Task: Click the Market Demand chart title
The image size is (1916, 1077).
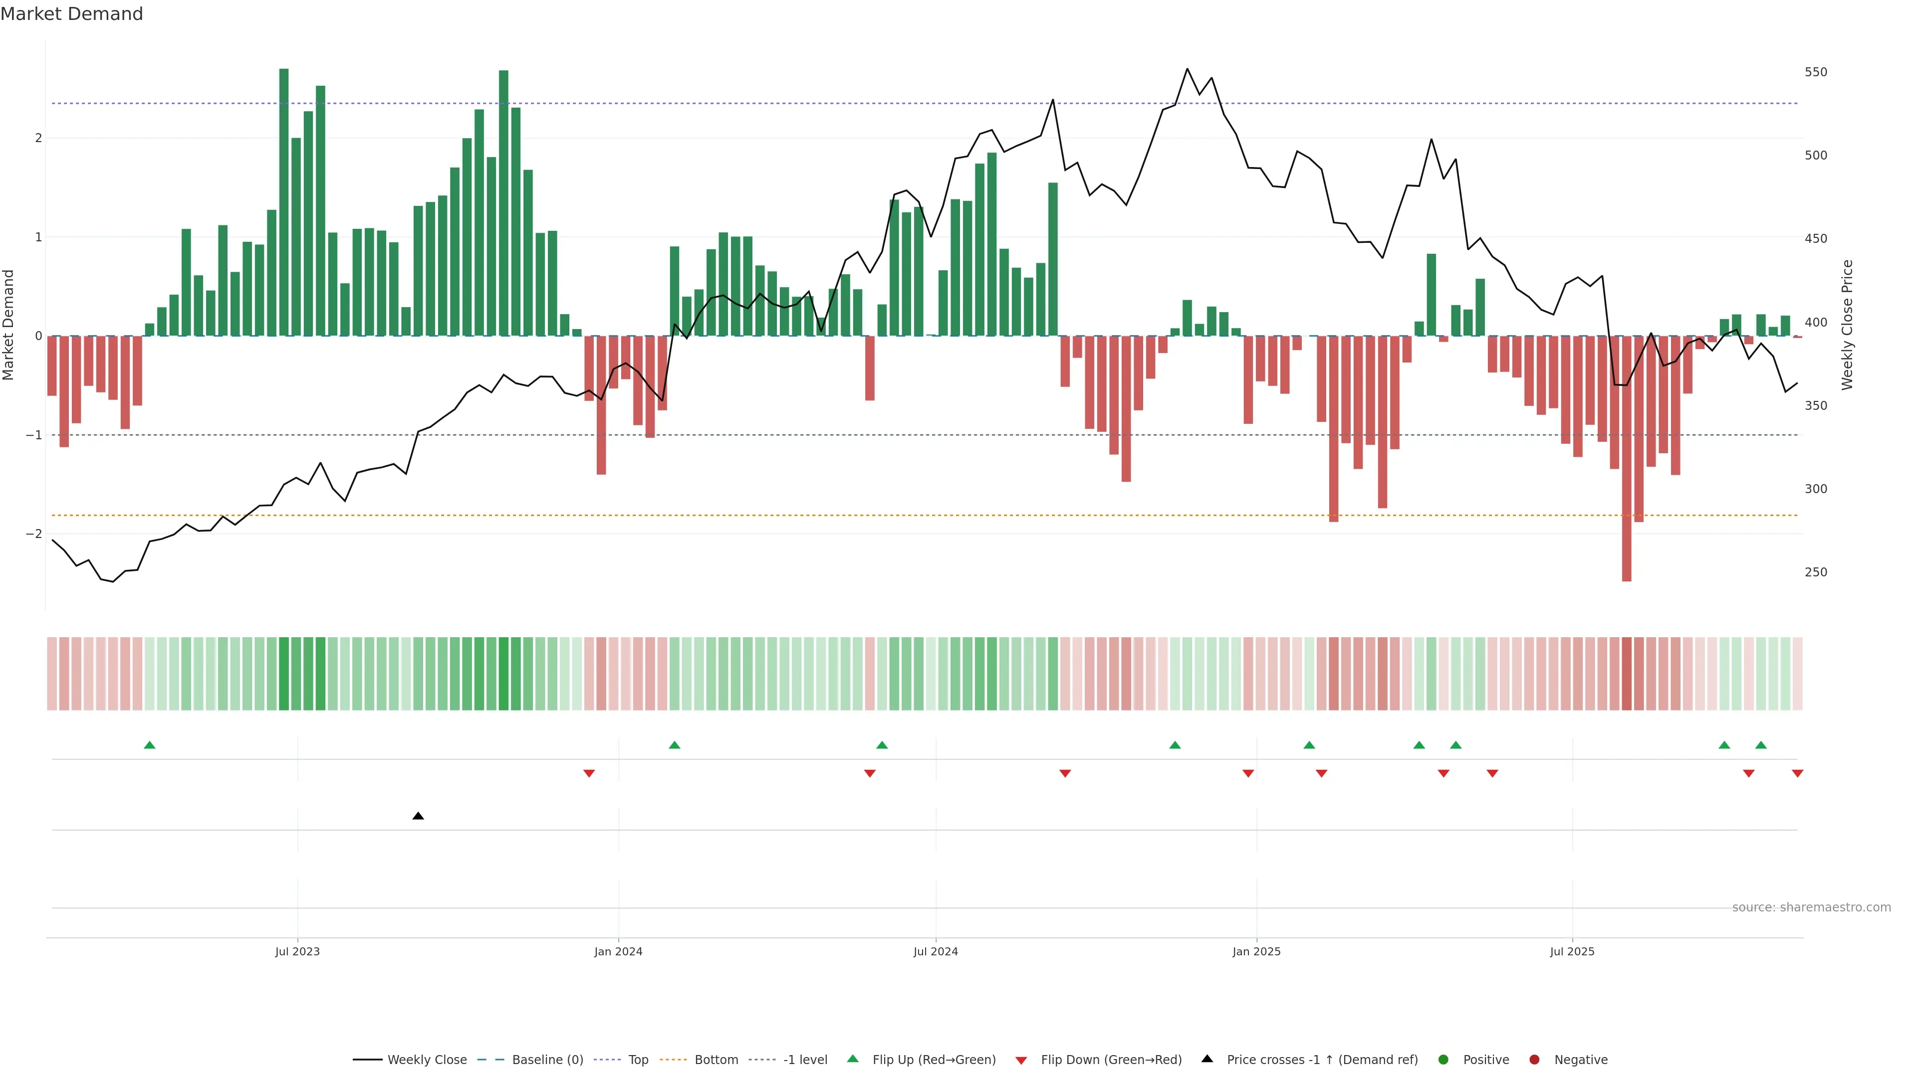Action: (x=71, y=14)
